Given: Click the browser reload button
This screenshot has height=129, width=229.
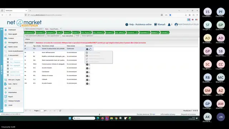Looking at the screenshot, I should pos(10,15).
